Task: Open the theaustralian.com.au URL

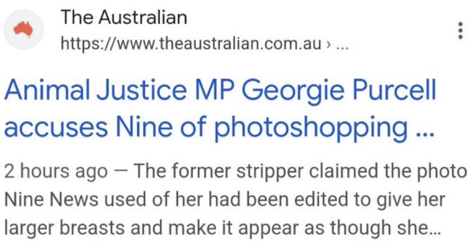Action: [x=191, y=44]
